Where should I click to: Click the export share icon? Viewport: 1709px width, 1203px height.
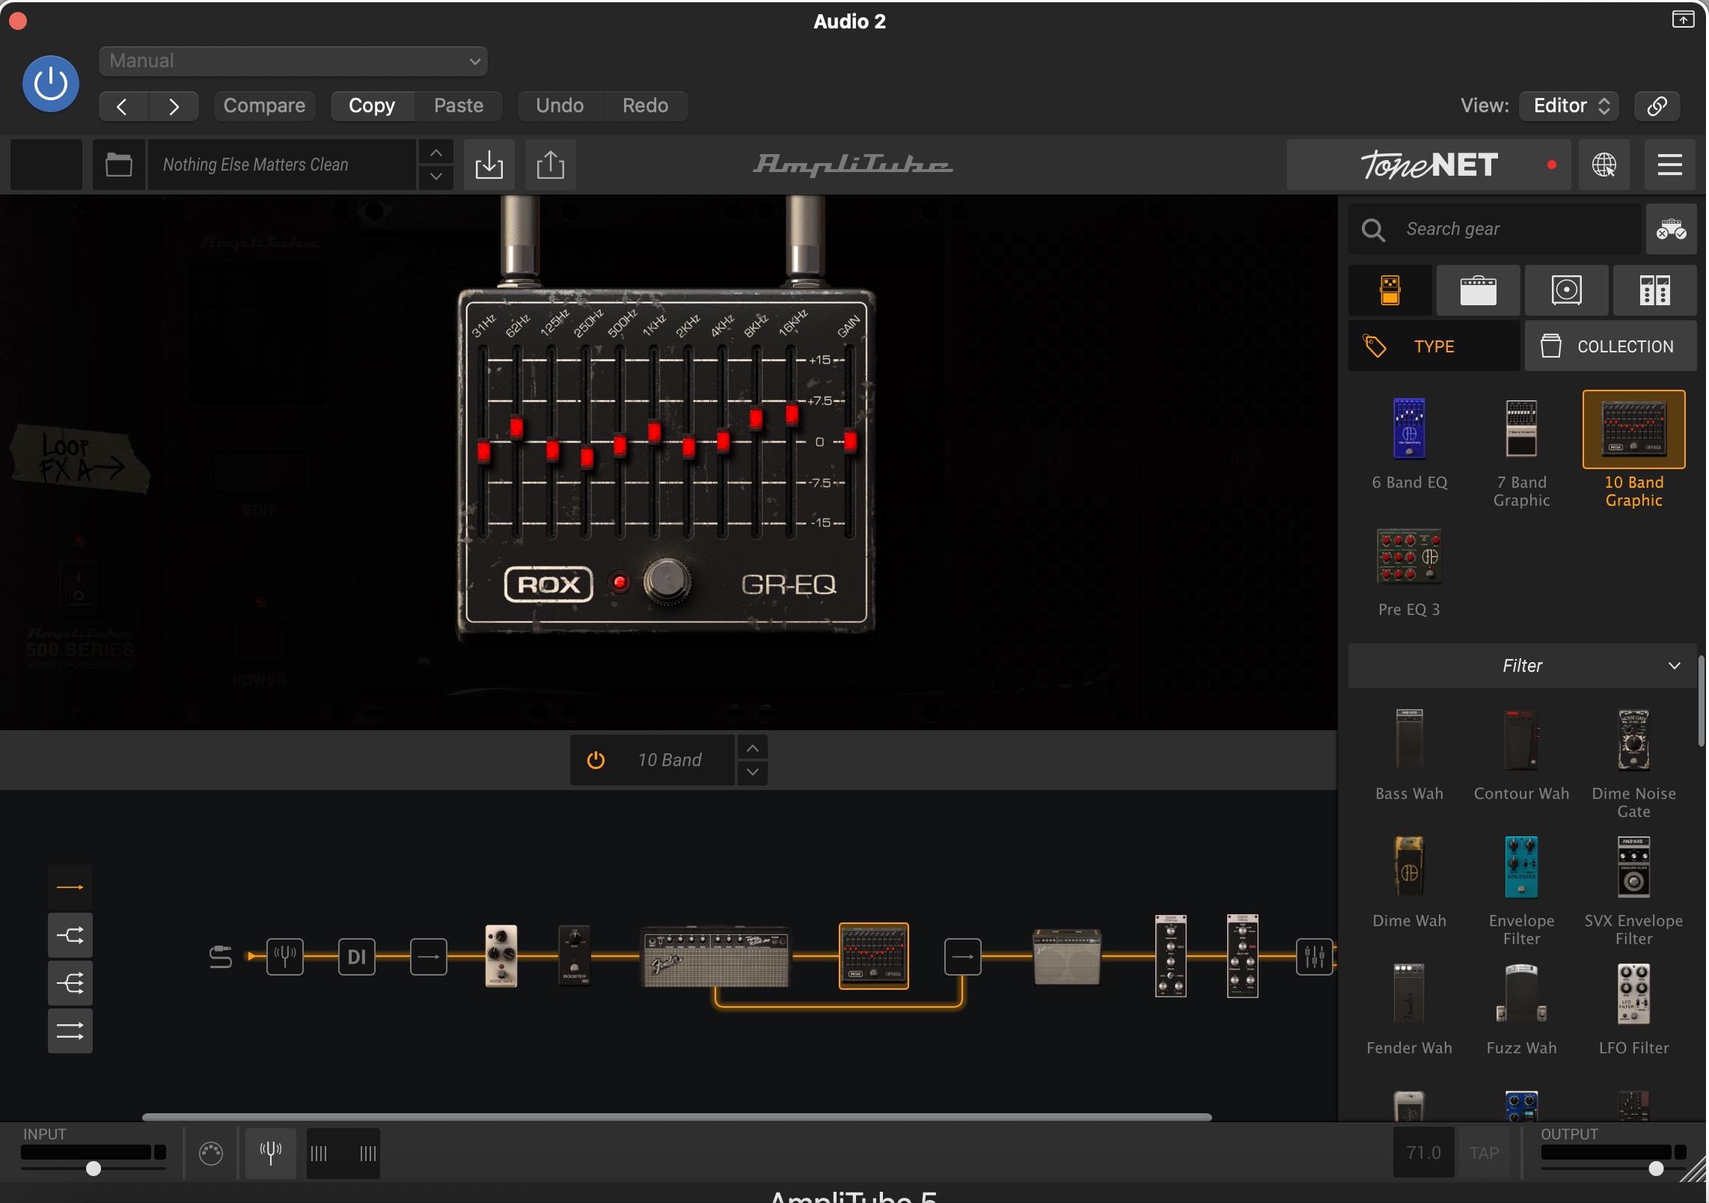550,165
